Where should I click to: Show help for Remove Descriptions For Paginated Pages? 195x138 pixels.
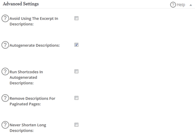coord(5,98)
